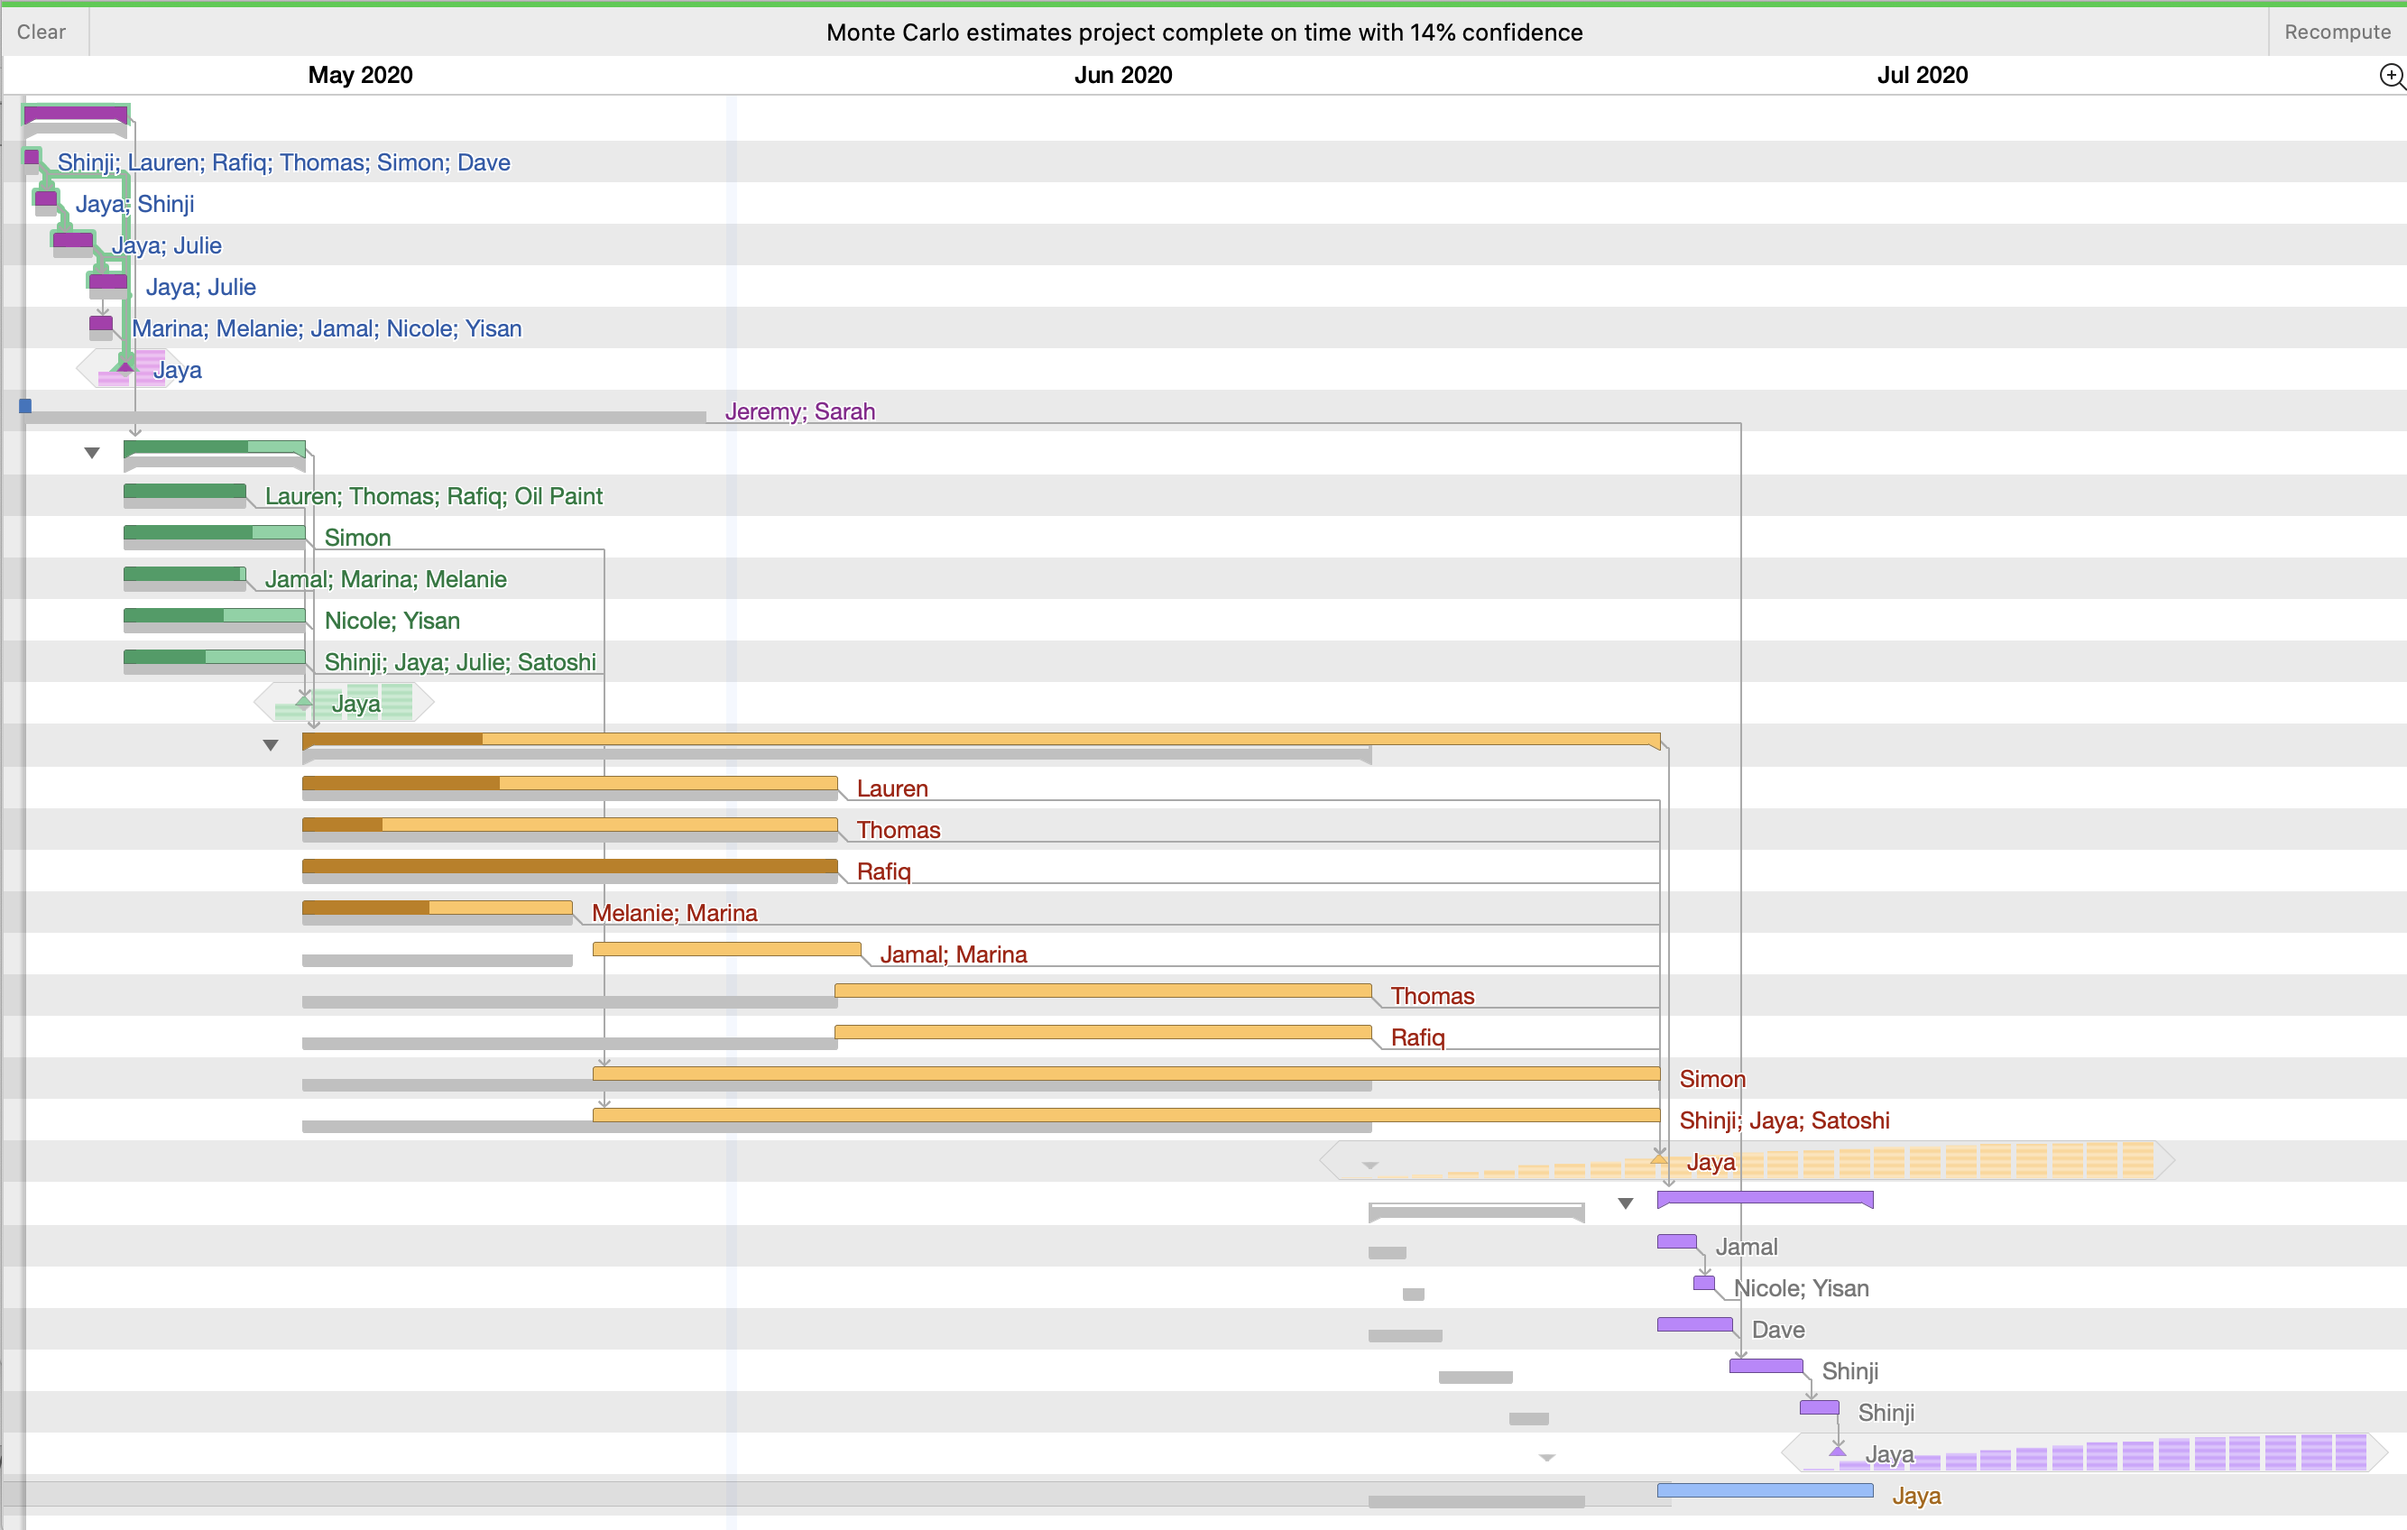
Task: Click the pink Jaya milestone hexagon
Action: click(x=132, y=369)
